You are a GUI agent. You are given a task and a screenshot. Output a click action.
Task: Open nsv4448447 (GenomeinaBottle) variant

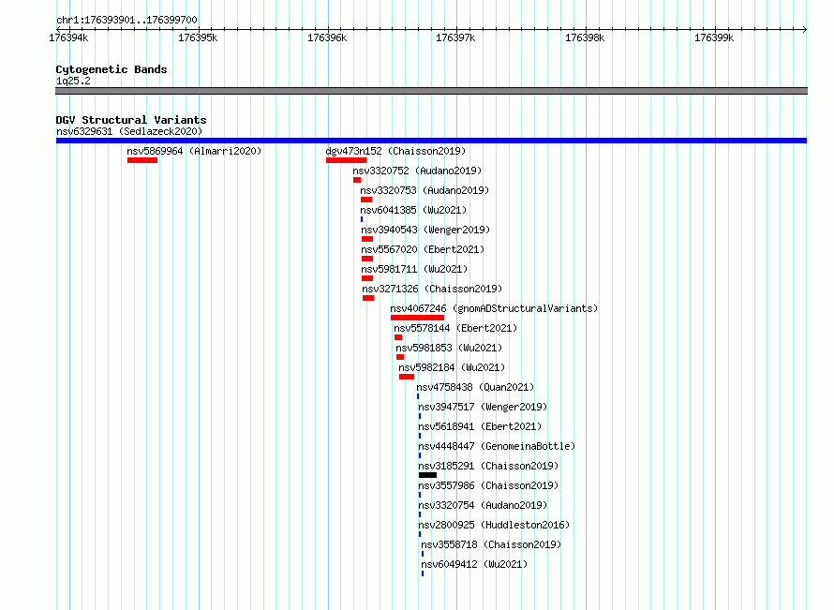pyautogui.click(x=497, y=446)
